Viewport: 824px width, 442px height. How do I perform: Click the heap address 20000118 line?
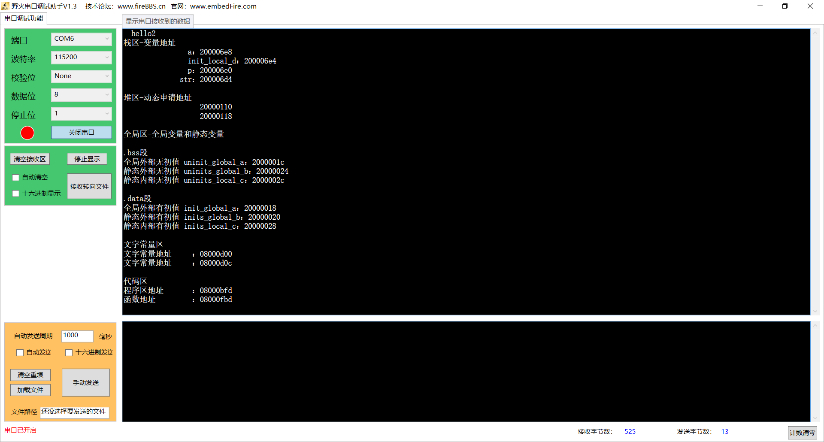coord(216,116)
